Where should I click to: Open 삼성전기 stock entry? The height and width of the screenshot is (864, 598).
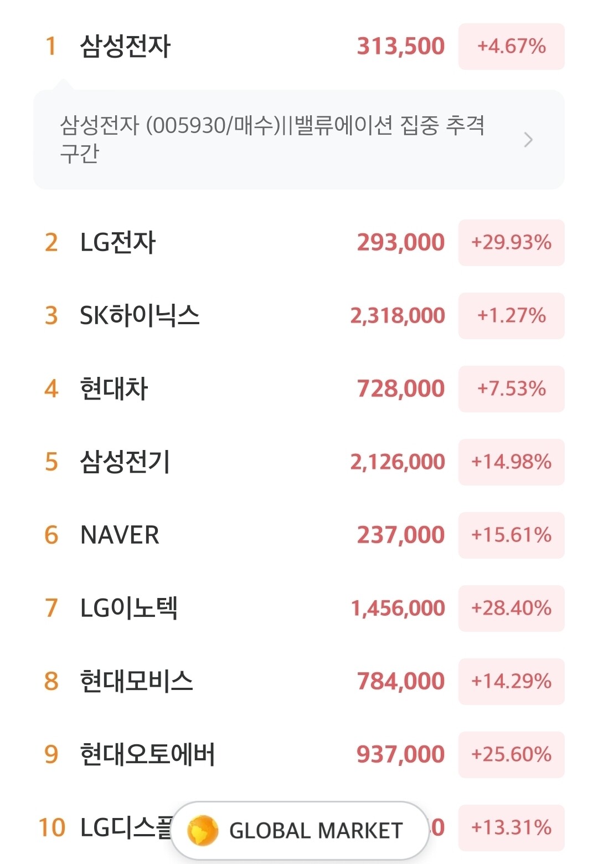[x=299, y=462]
